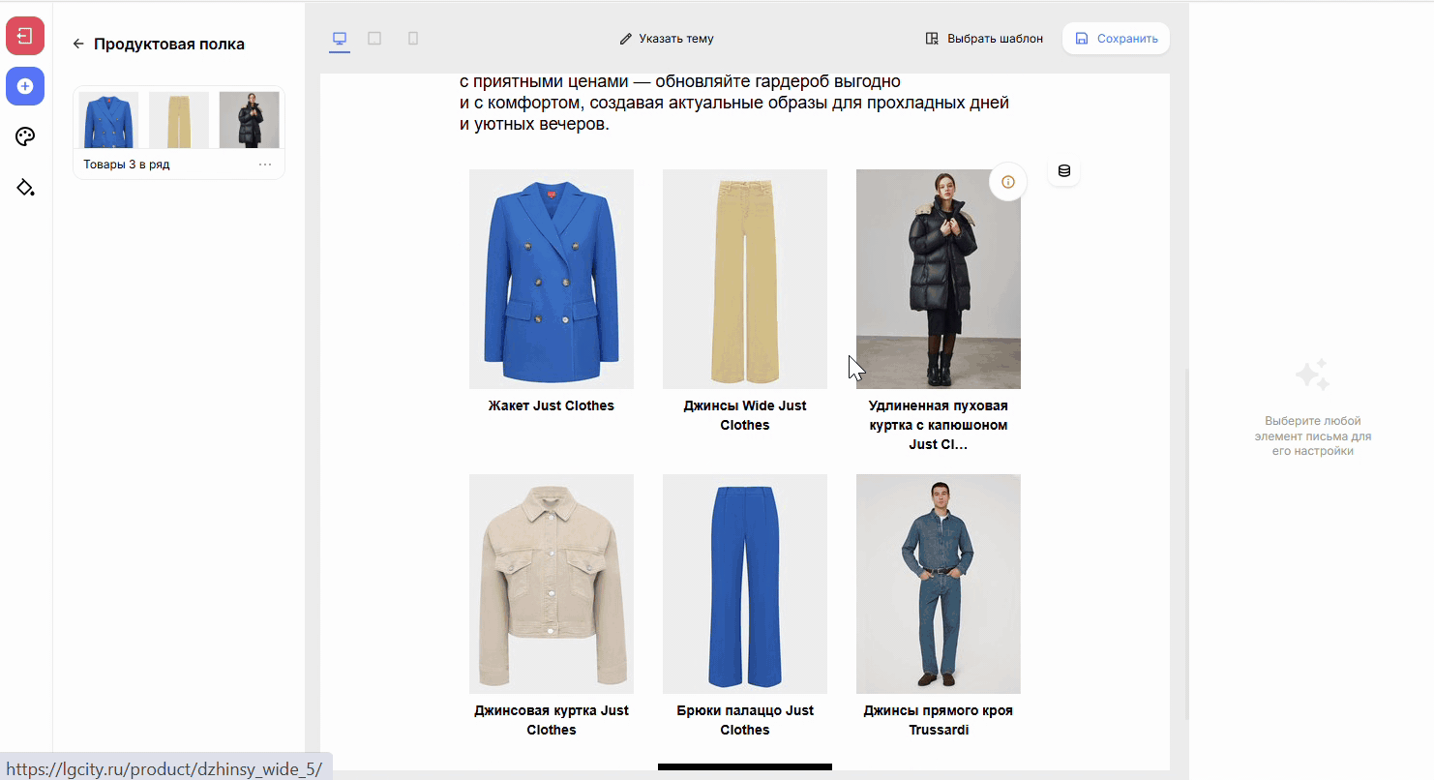
Task: Click title Джинсы прямого кроя Trussardi
Action: (939, 720)
